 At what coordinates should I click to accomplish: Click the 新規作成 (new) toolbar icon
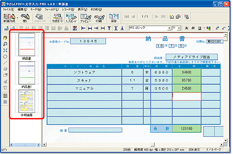point(9,18)
